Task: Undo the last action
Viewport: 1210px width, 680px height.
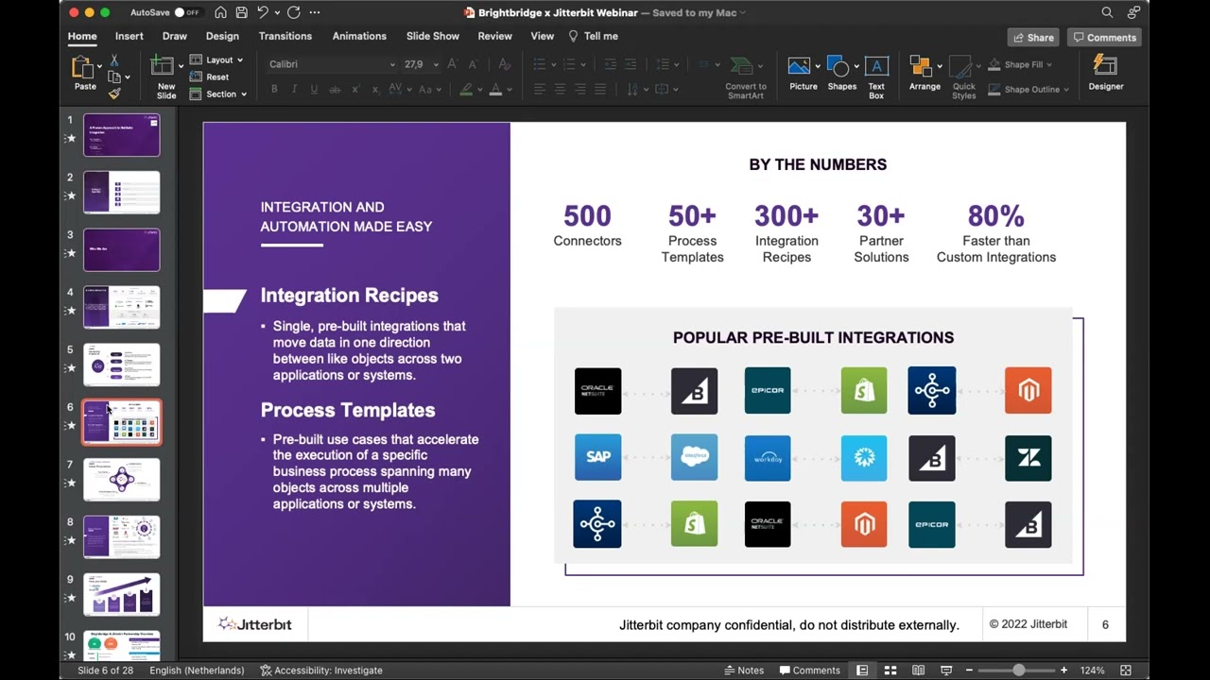Action: (x=263, y=12)
